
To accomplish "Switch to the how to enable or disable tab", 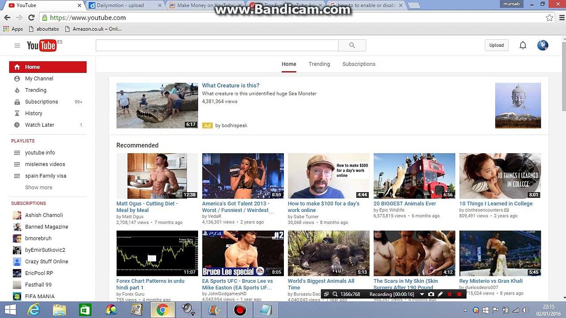I will [366, 5].
